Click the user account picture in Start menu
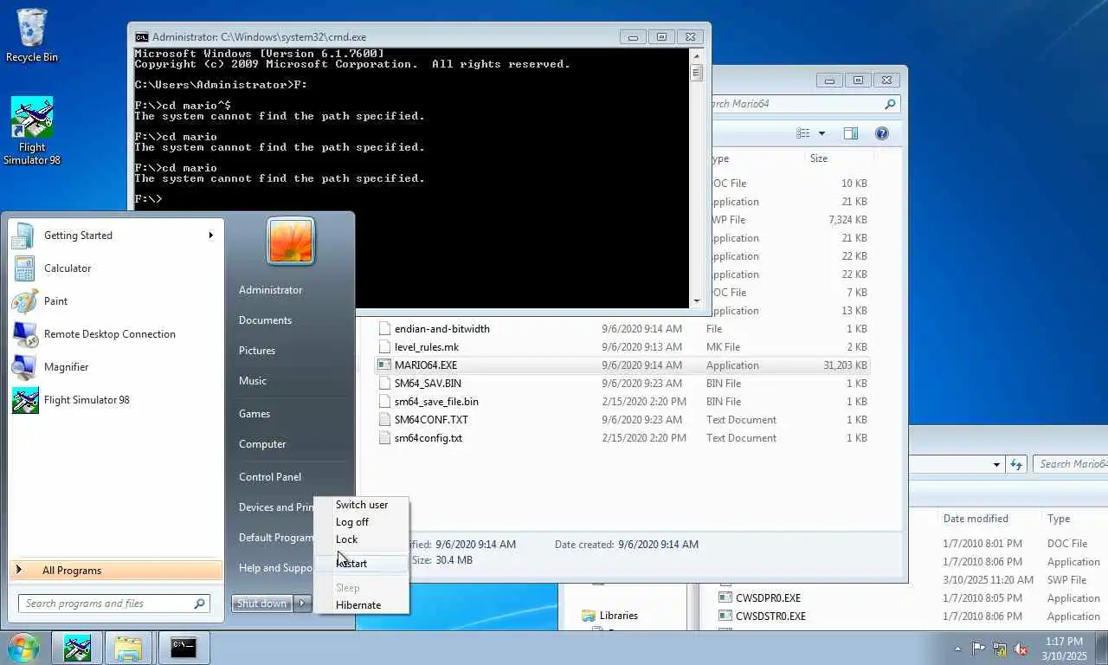The image size is (1108, 665). click(x=291, y=241)
